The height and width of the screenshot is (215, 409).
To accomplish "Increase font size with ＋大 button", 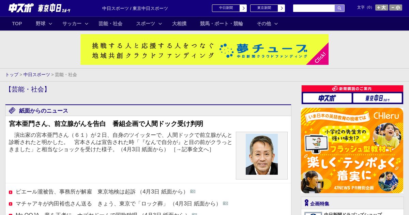I will coord(382,8).
